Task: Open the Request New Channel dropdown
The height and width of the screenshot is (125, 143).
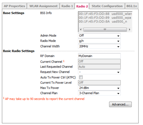Action: pyautogui.click(x=99, y=72)
